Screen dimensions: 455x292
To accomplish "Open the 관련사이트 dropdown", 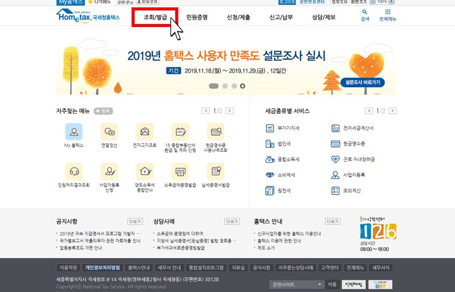I will click(x=296, y=285).
